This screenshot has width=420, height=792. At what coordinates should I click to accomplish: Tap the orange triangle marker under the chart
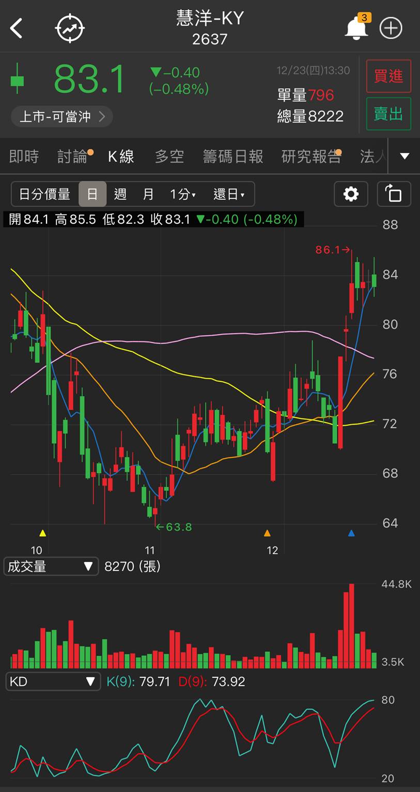tap(267, 533)
